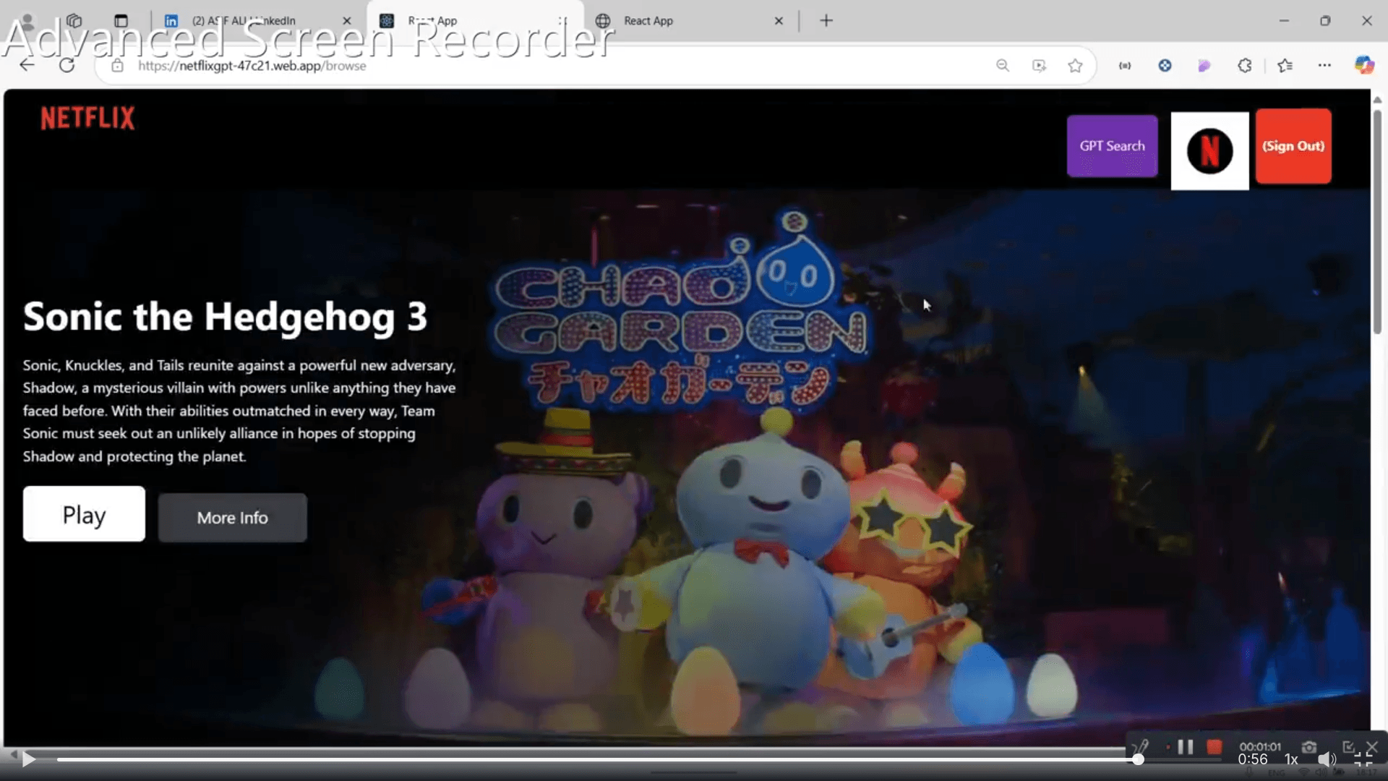Click the NETFLIX logo

pyautogui.click(x=87, y=118)
